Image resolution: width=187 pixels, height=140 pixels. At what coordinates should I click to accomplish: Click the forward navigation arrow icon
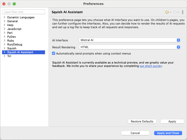click(x=175, y=12)
